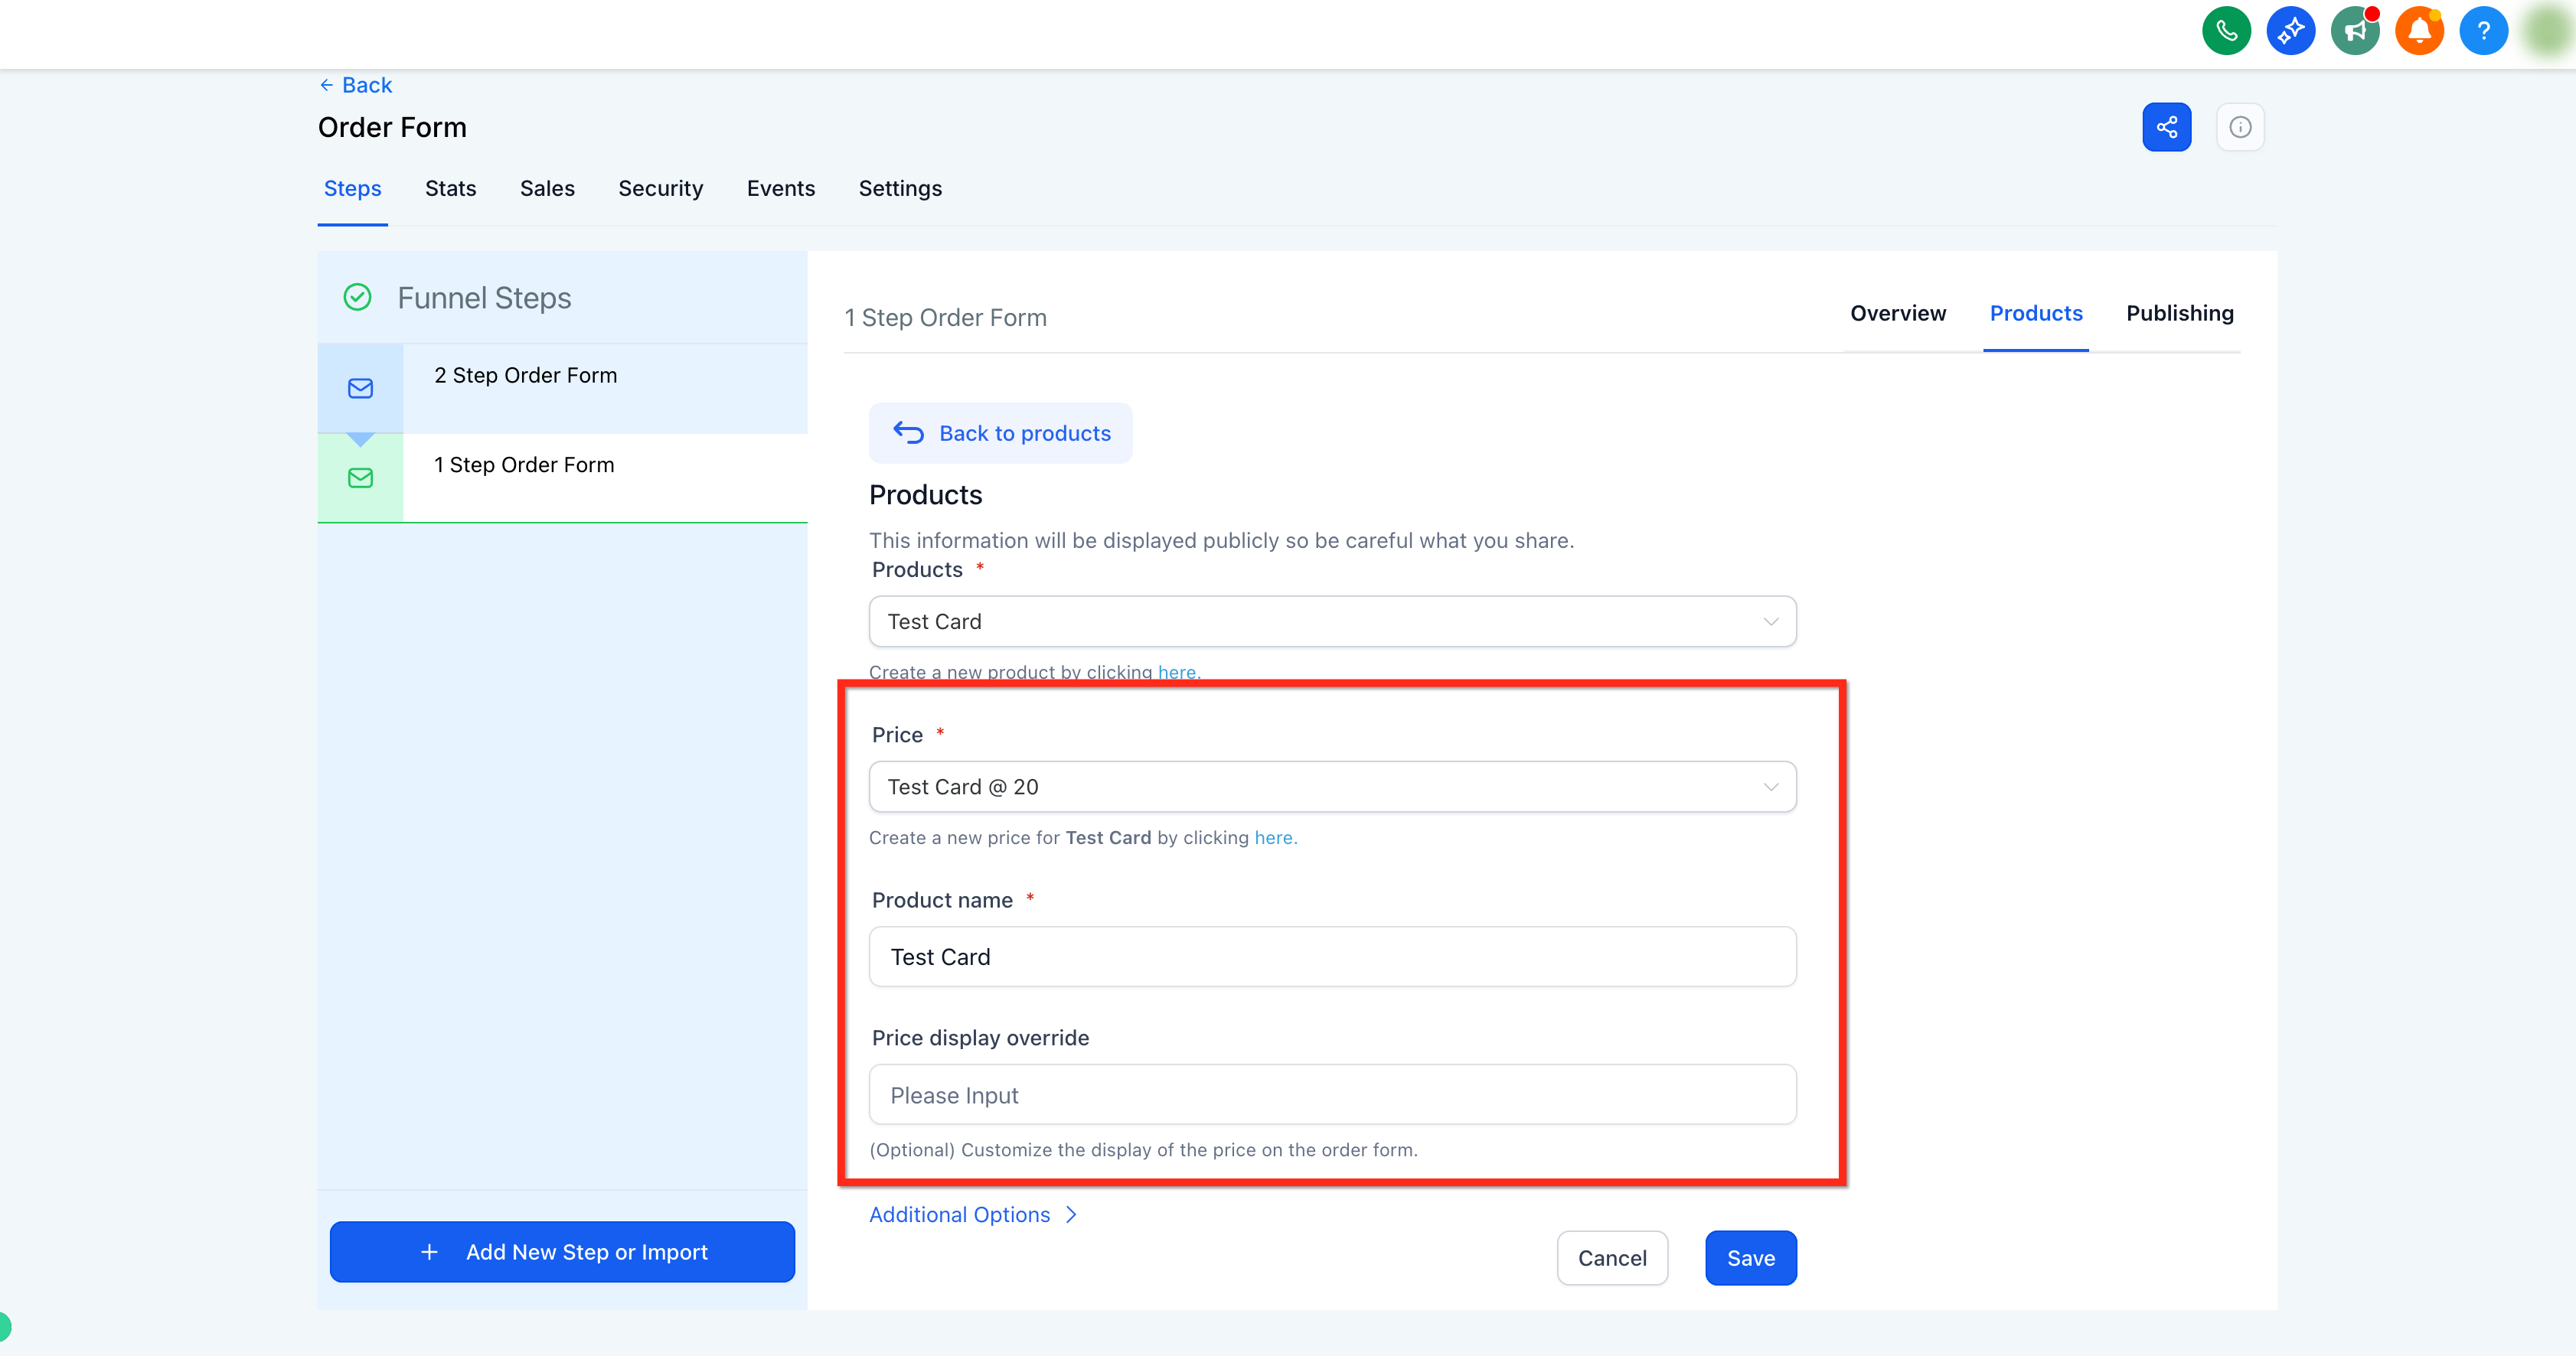Viewport: 2576px width, 1356px height.
Task: Click Add New Step or Import
Action: click(562, 1252)
